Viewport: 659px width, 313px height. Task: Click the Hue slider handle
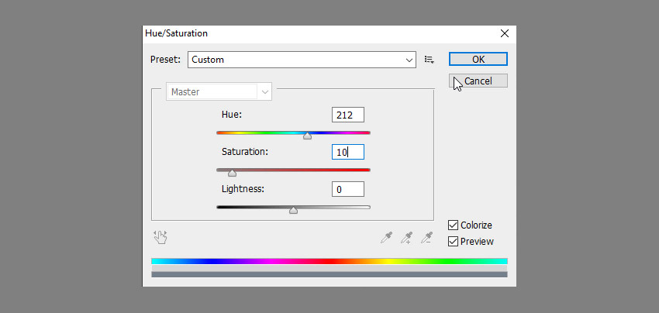308,136
